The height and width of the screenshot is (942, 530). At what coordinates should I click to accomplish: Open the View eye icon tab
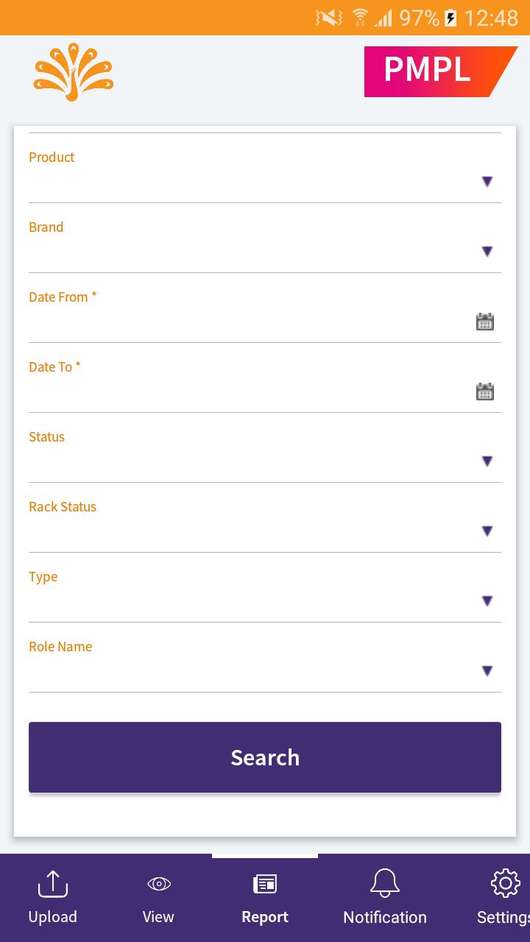158,884
